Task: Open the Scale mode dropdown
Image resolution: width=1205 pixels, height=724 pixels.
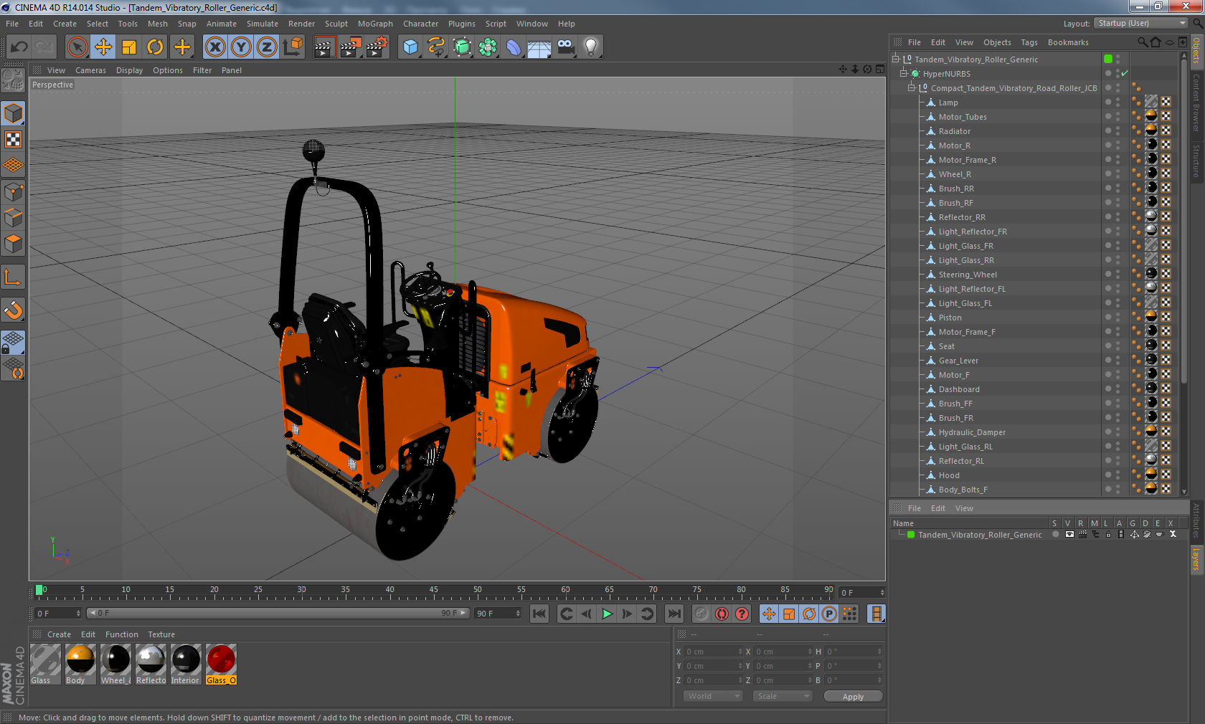Action: (782, 696)
